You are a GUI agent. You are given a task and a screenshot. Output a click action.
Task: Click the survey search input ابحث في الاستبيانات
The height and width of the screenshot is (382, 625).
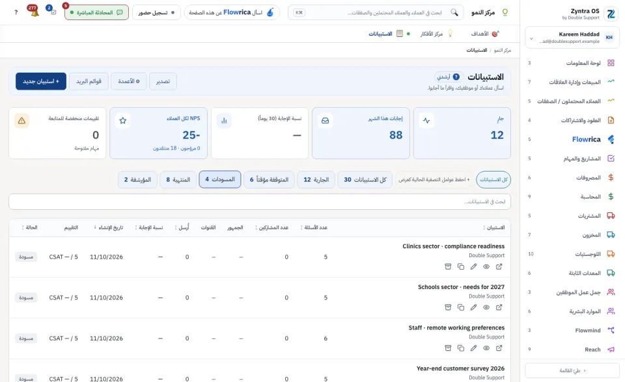pos(260,202)
